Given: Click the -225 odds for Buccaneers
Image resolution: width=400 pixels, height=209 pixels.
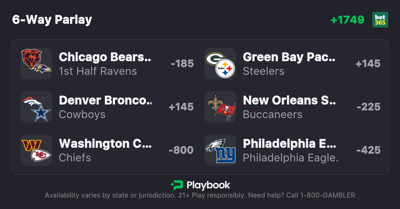Looking at the screenshot, I should tap(368, 107).
